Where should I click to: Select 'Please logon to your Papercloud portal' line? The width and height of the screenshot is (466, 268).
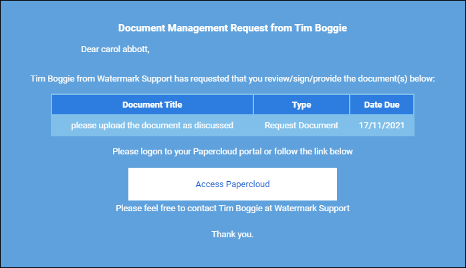click(233, 152)
